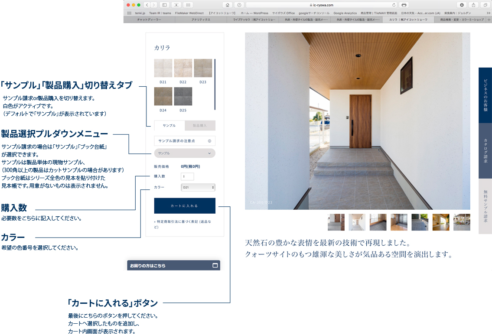
Task: Expand the bookmarks overflow chevrons
Action: click(488, 13)
